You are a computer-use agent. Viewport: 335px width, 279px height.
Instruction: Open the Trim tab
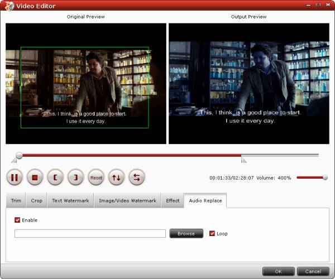(16, 200)
